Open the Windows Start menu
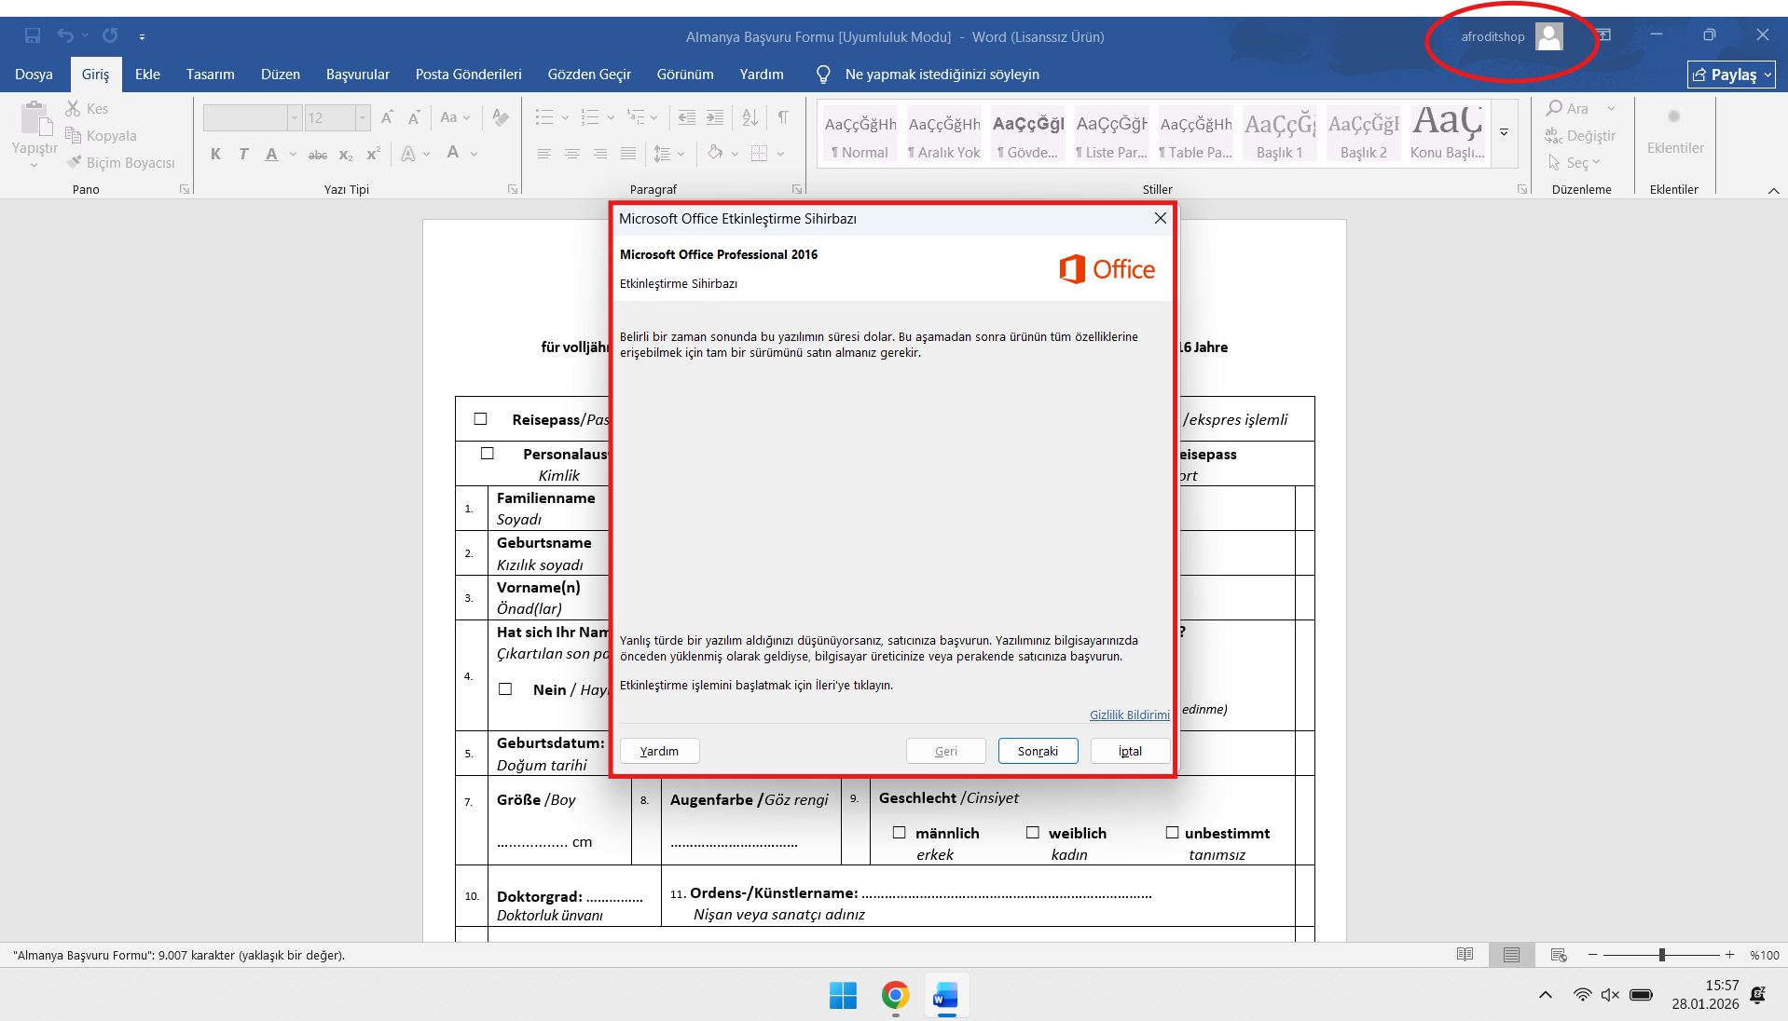The width and height of the screenshot is (1788, 1021). click(x=843, y=996)
